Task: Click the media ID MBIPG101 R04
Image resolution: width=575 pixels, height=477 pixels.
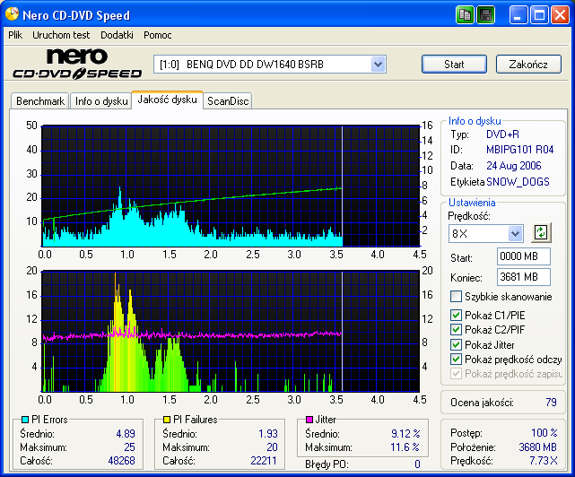Action: tap(519, 150)
